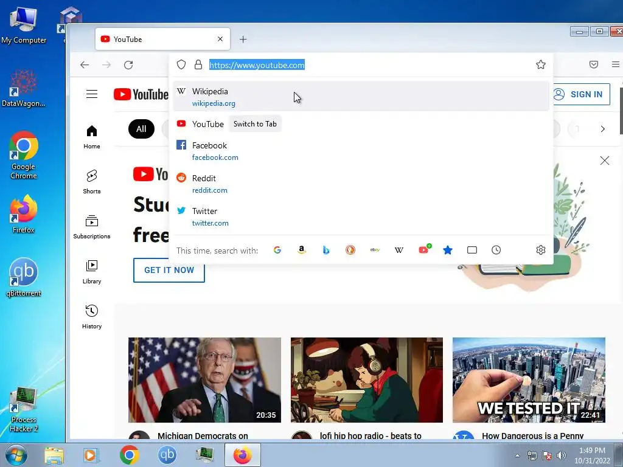Open the YouTube hamburger guide menu

pyautogui.click(x=92, y=94)
